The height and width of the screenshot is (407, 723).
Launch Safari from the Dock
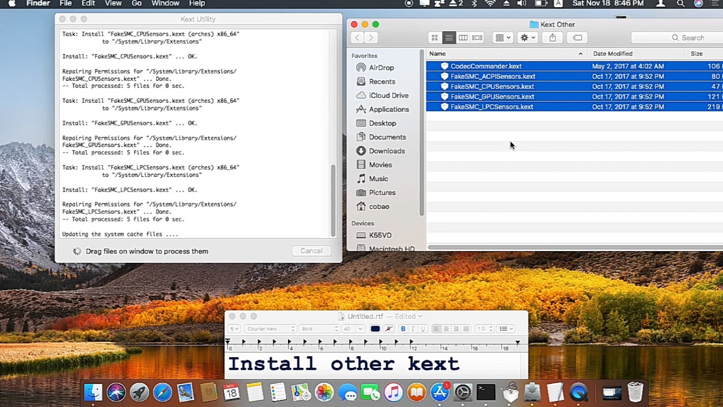tap(162, 392)
